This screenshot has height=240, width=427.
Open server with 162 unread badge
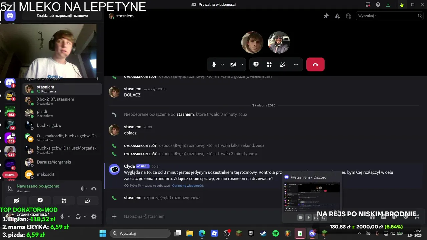[x=10, y=111]
